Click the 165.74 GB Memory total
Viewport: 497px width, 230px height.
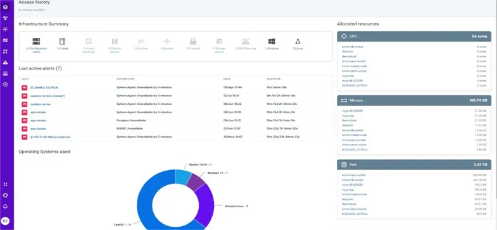[x=478, y=100]
